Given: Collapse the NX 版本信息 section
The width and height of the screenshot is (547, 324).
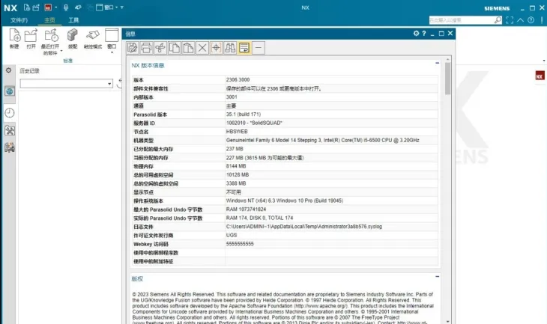Looking at the screenshot, I should [437, 63].
